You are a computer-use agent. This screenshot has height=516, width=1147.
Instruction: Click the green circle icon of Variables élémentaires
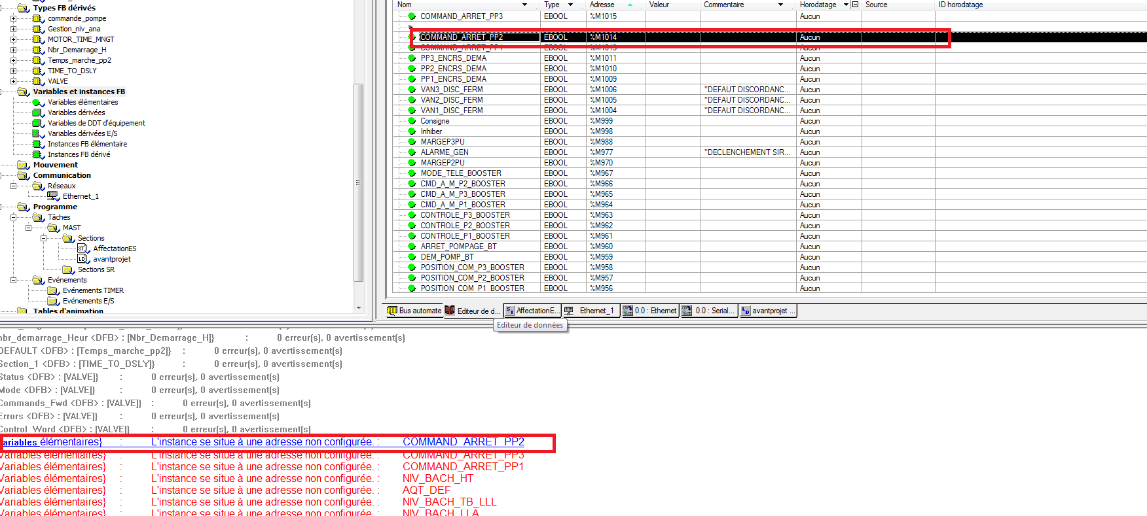click(38, 102)
